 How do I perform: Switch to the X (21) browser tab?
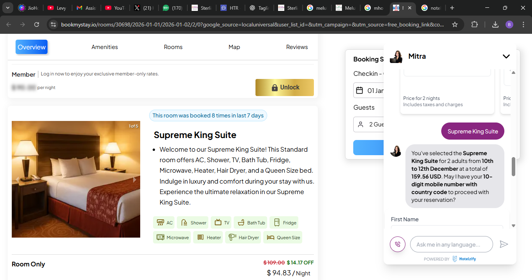(x=144, y=8)
